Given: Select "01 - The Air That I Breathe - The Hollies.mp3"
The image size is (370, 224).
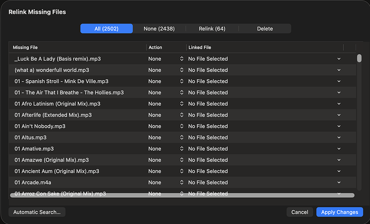Looking at the screenshot, I should [69, 92].
